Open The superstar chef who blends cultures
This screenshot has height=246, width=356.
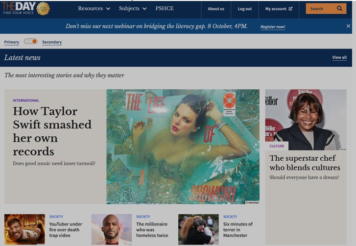(305, 163)
